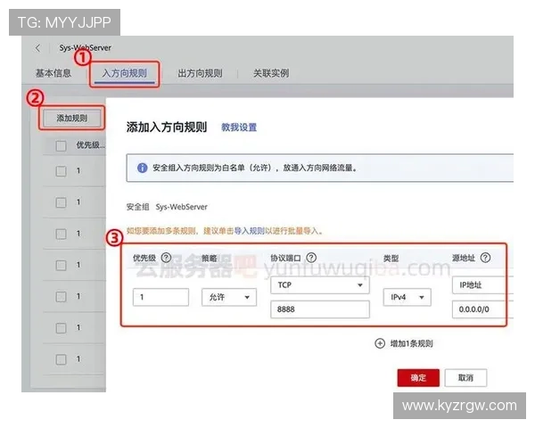535x428 pixels.
Task: Open the IPv4 type dropdown
Action: click(407, 297)
